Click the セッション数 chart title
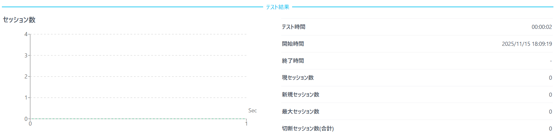 pos(19,20)
